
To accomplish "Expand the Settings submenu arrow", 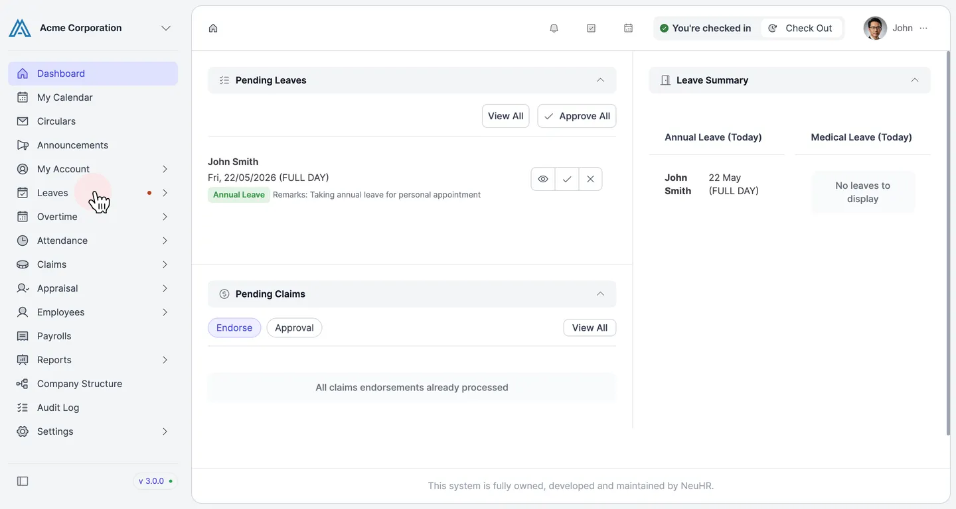I will click(165, 431).
